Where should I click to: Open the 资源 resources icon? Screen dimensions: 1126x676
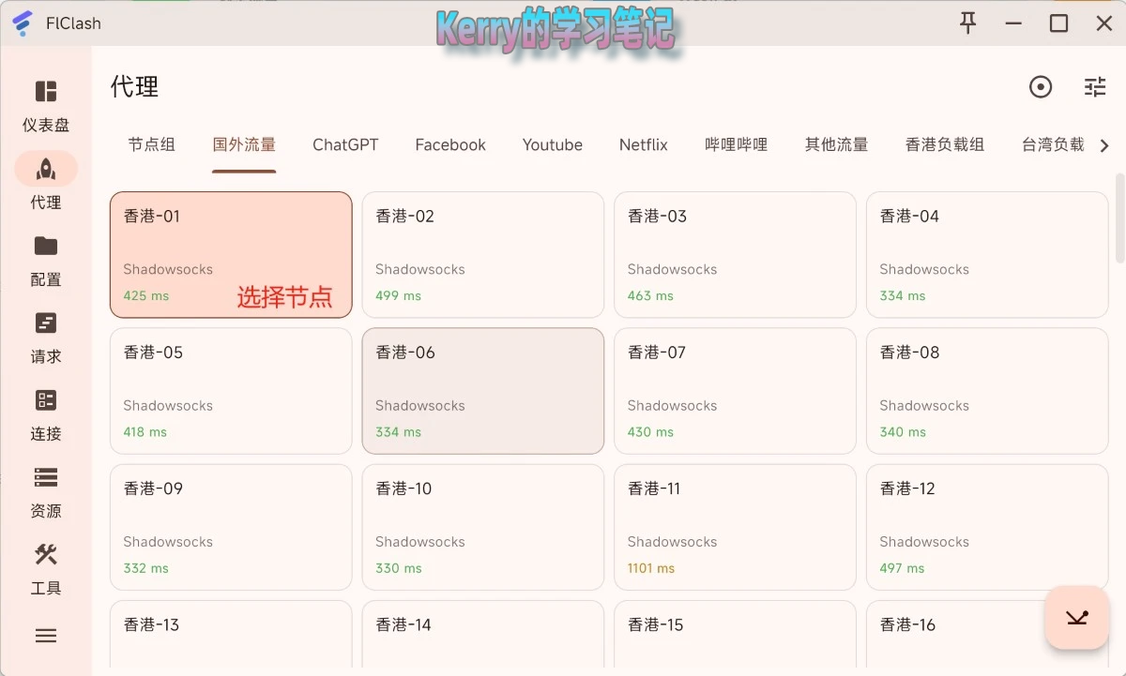[x=46, y=477]
